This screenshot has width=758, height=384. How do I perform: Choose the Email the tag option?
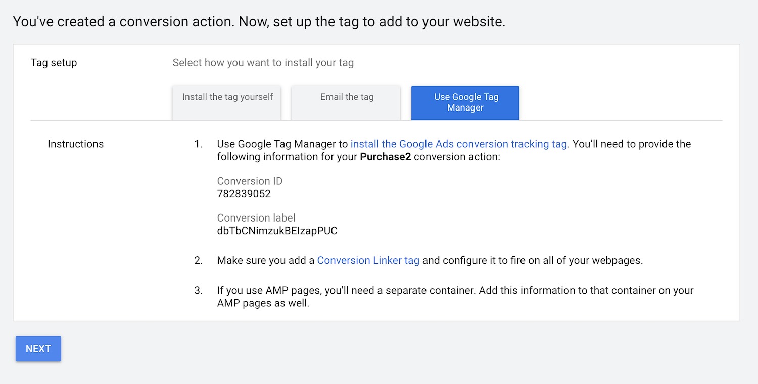347,103
